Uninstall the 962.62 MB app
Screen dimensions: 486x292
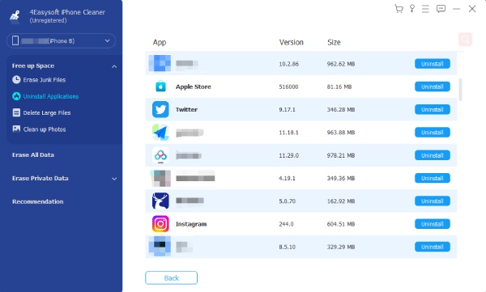pos(433,64)
